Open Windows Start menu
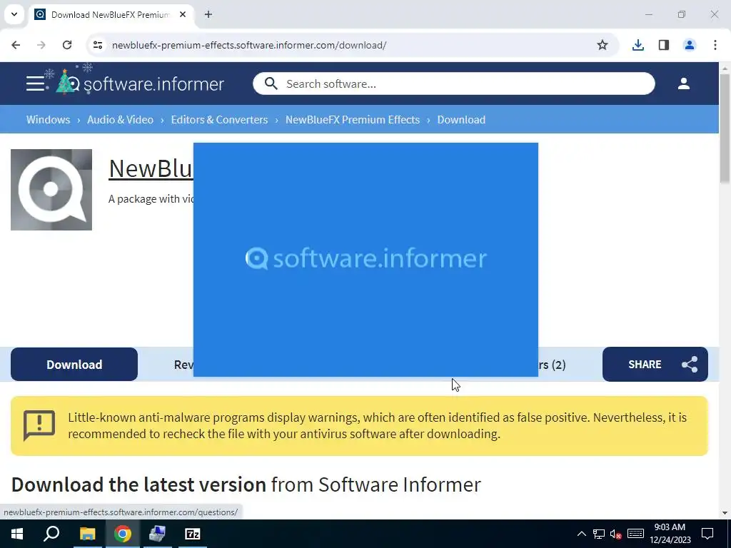The width and height of the screenshot is (731, 548). [x=17, y=534]
